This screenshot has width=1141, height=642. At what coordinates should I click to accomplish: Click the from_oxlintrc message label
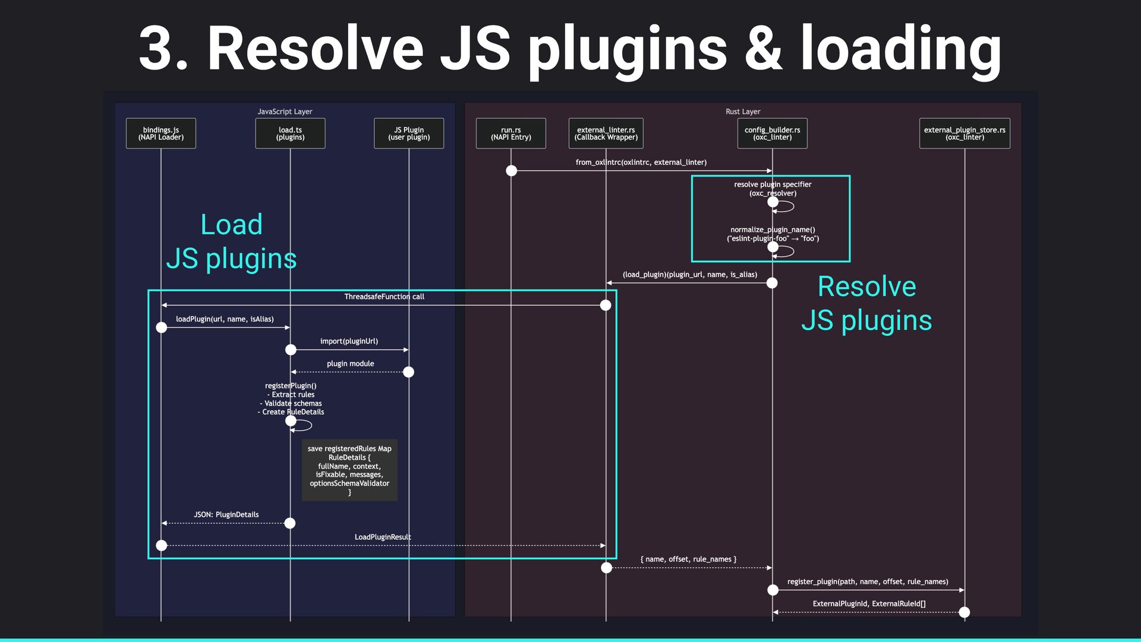pos(641,162)
